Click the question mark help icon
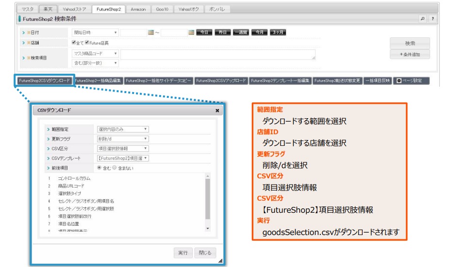 point(432,18)
